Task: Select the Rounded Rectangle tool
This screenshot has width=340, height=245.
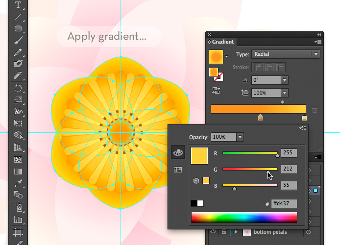Action: click(18, 28)
